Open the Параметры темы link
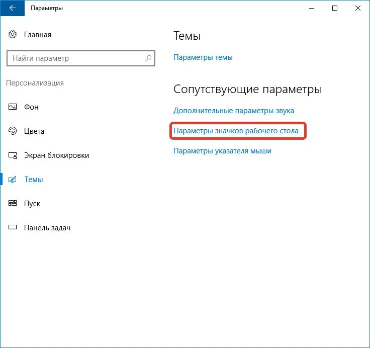Image resolution: width=370 pixels, height=348 pixels. tap(203, 57)
